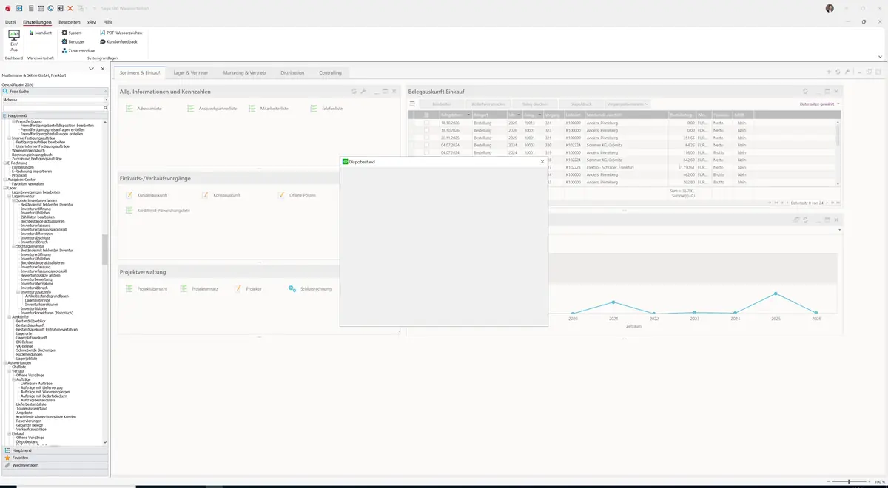
Task: Open the hamburger menu in Belegauskunft Einkauf
Action: click(x=412, y=104)
